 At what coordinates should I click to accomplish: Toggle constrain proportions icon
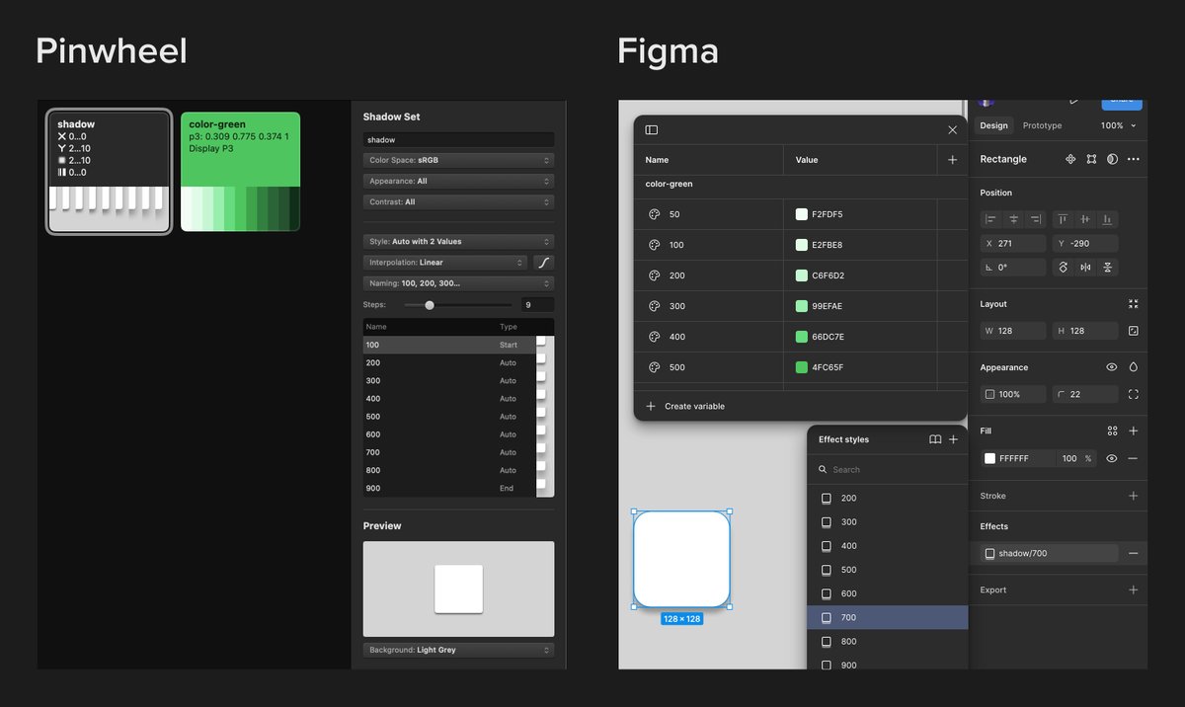click(1133, 331)
